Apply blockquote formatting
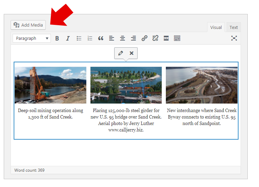Screen dimensions: 259x187 (101, 38)
